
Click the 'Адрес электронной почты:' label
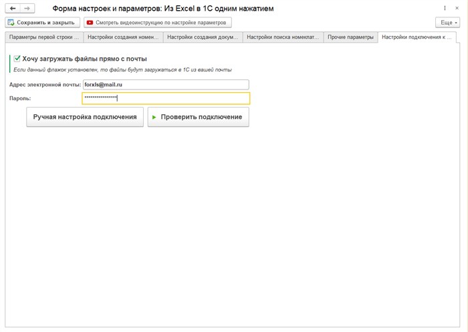click(x=45, y=85)
